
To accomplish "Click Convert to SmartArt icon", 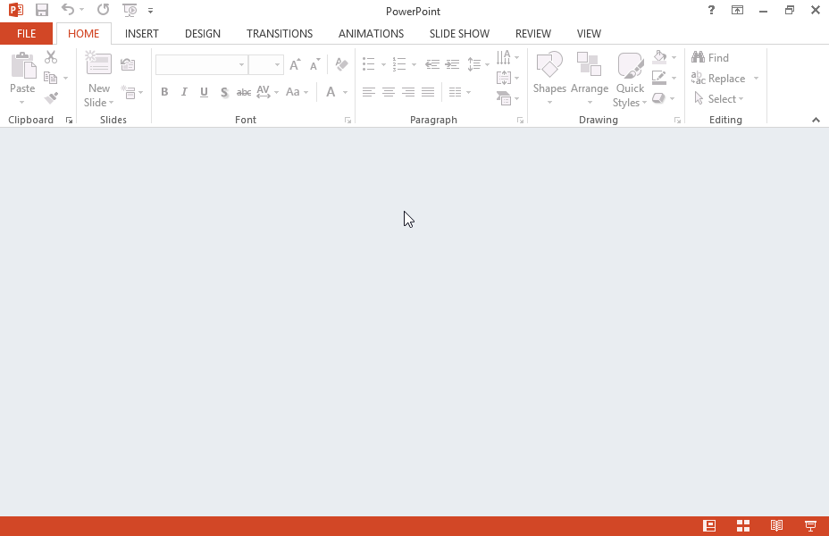I will point(504,98).
